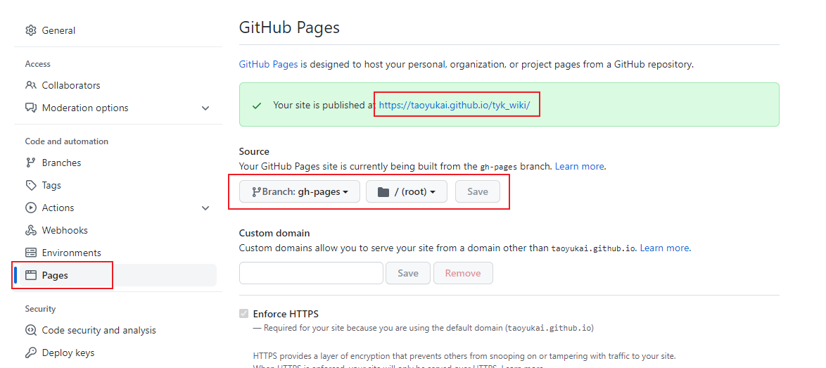The image size is (826, 368).
Task: Click the Custom domain section heading
Action: tap(274, 233)
